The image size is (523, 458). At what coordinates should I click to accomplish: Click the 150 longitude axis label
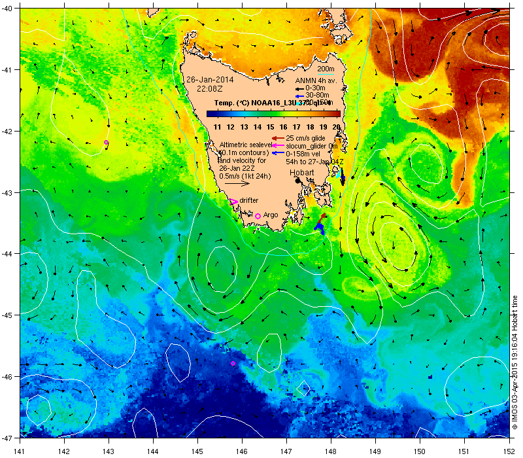coord(420,451)
